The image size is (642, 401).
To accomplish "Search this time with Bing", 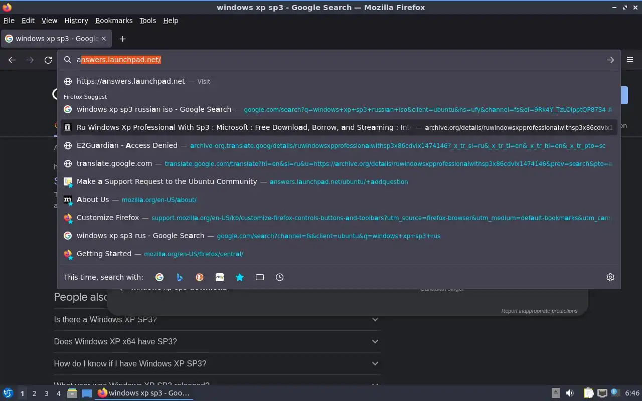I will tap(180, 277).
